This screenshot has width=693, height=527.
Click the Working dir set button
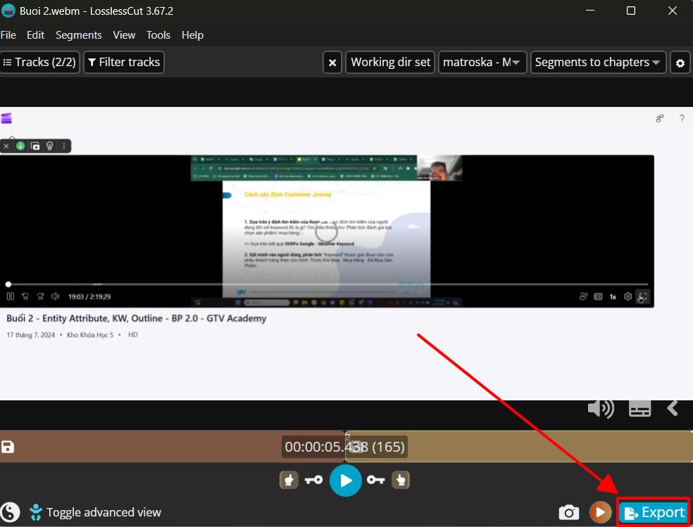coord(390,62)
